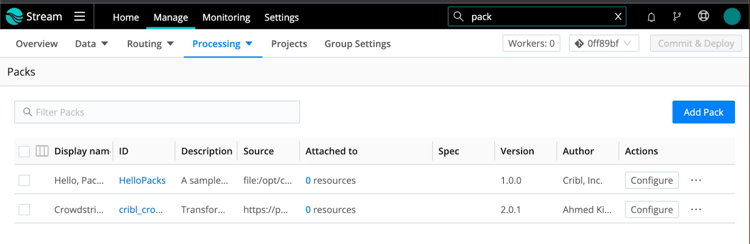Screen dimensions: 750x244
Task: Open the user account avatar
Action: 732,16
